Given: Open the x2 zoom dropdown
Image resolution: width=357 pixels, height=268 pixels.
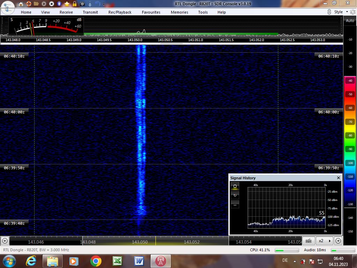Looking at the screenshot, I should coord(325,241).
